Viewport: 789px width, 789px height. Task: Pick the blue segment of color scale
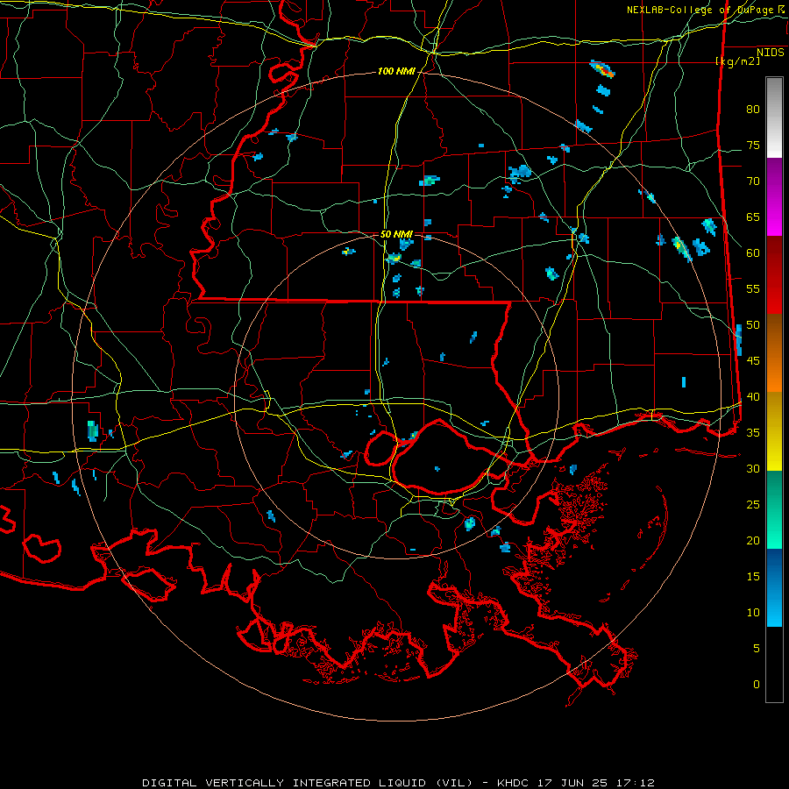tap(774, 587)
